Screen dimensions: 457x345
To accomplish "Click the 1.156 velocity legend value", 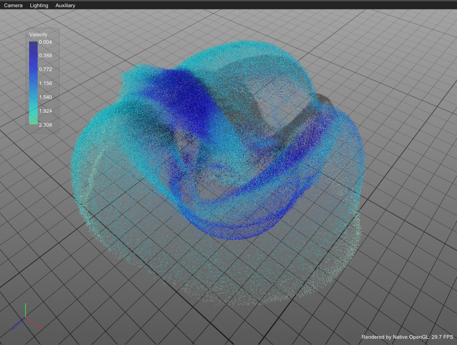I will tap(45, 83).
